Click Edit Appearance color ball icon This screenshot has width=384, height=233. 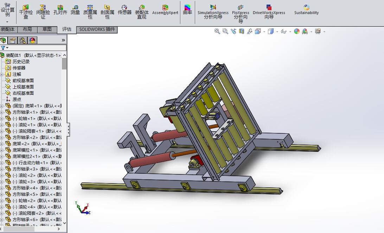pos(296,31)
